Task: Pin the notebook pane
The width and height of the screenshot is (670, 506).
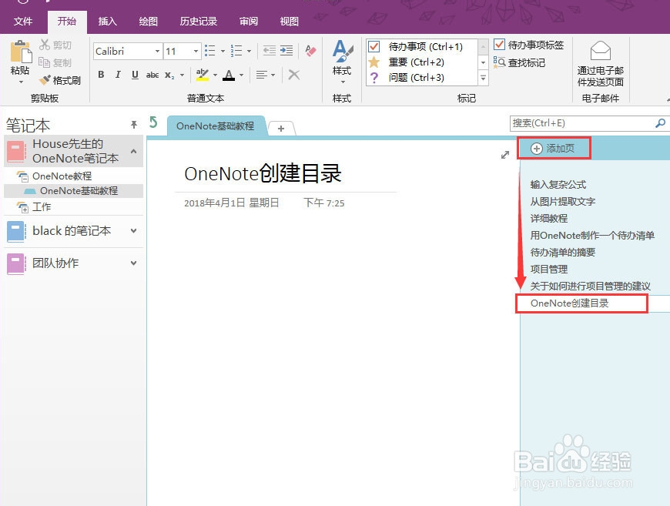Action: click(x=134, y=124)
